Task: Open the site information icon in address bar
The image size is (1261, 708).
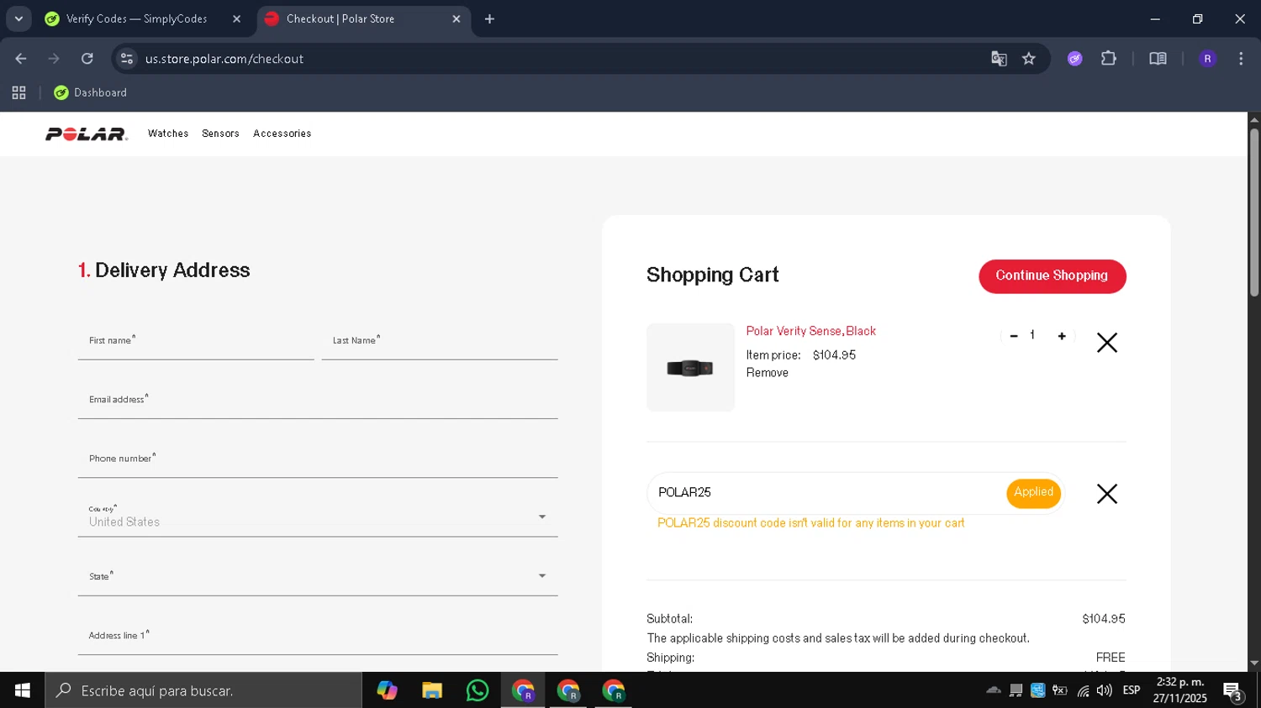Action: [x=127, y=59]
